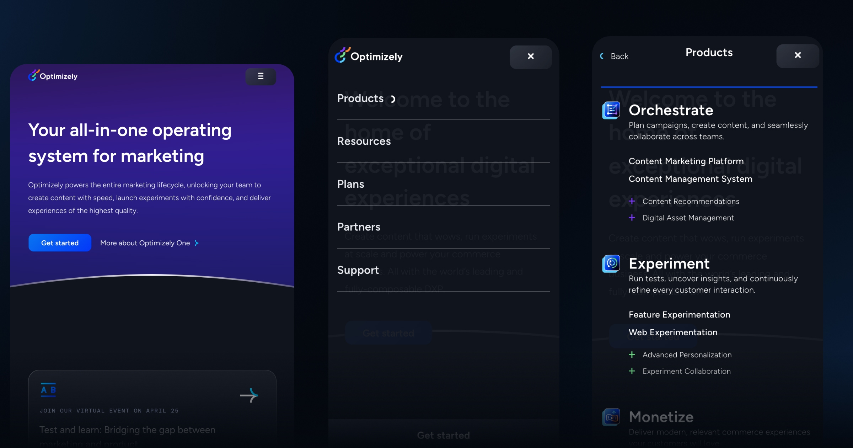Click the Get started button
Viewport: 853px width, 448px height.
pos(59,242)
